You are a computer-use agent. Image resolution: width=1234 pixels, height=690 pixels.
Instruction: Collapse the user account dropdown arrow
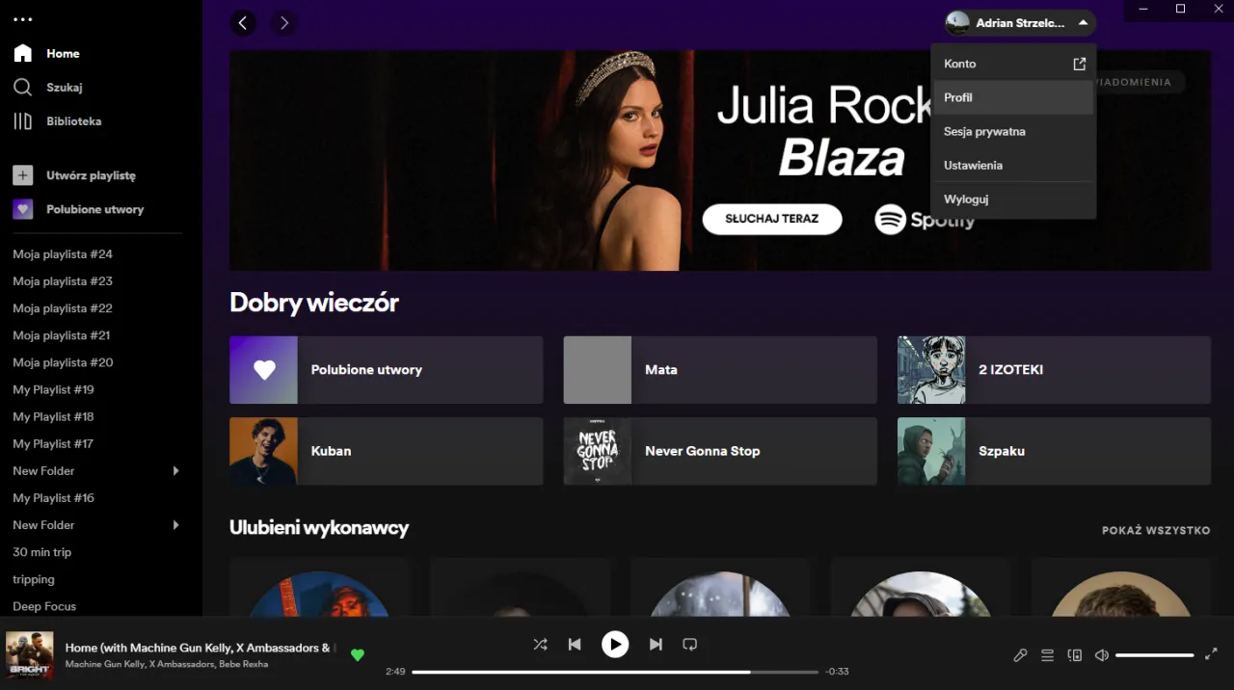coord(1083,23)
